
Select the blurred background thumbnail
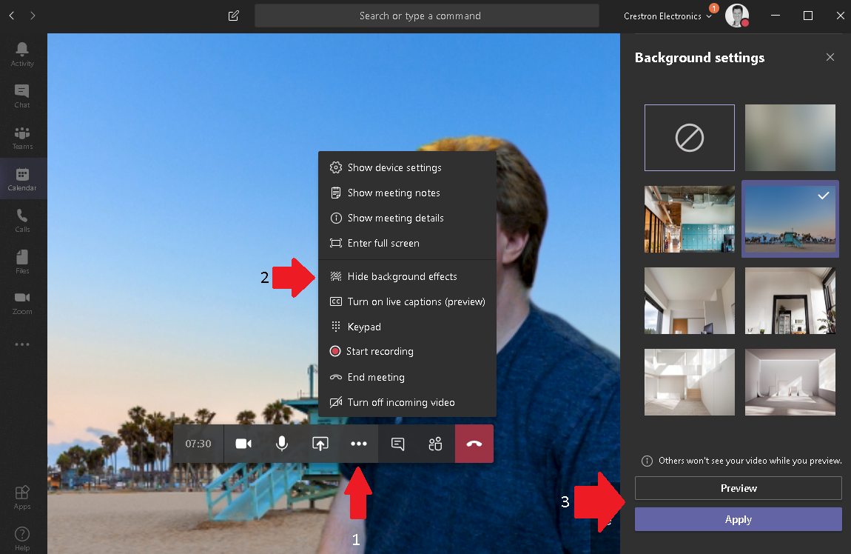point(790,138)
